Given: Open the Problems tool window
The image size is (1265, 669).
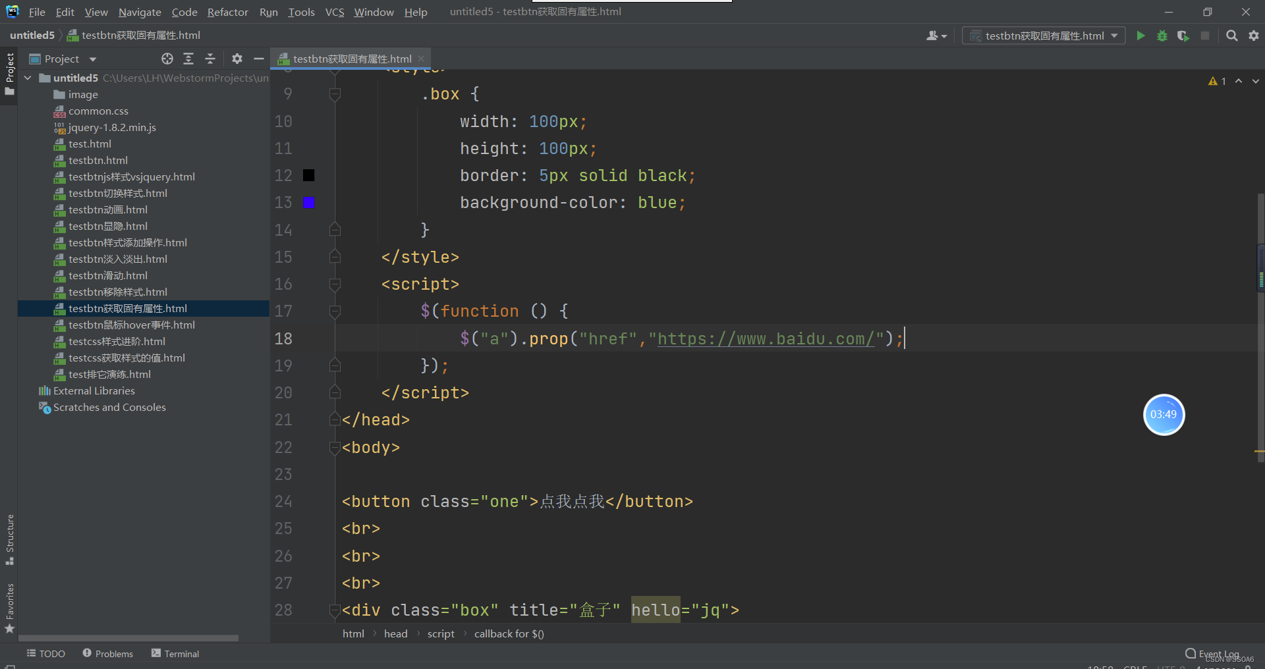Looking at the screenshot, I should coord(107,653).
